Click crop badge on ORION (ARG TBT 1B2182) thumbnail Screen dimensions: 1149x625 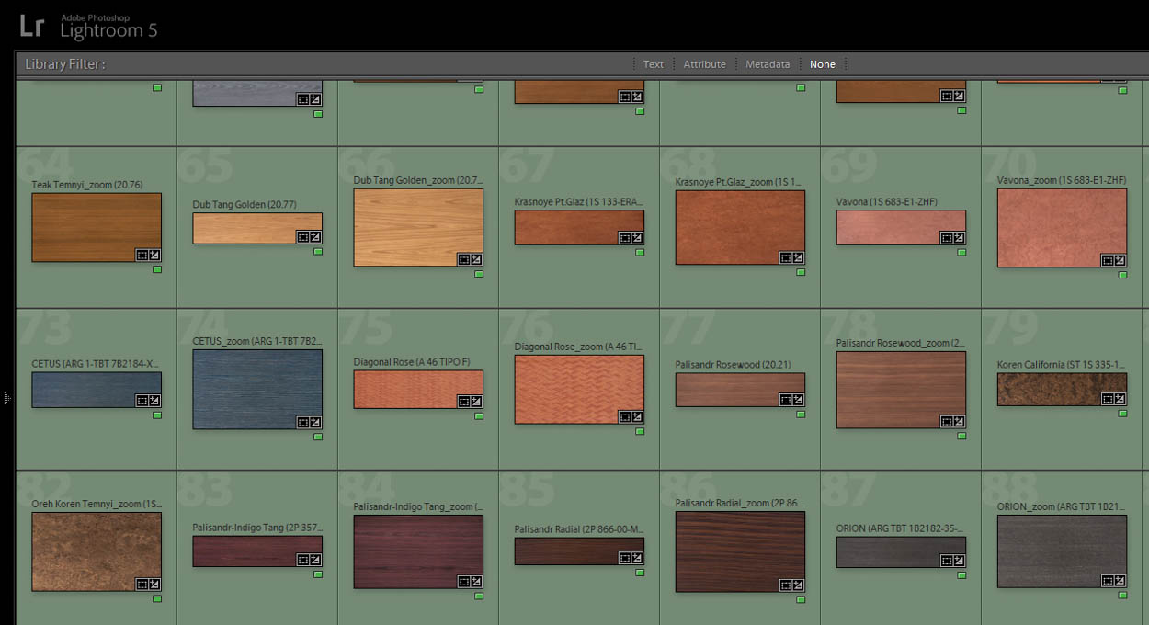coord(946,560)
